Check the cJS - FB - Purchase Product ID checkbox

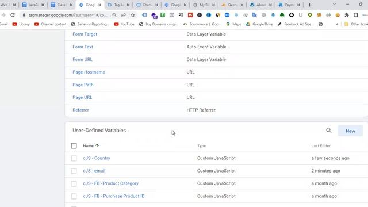[x=74, y=196]
